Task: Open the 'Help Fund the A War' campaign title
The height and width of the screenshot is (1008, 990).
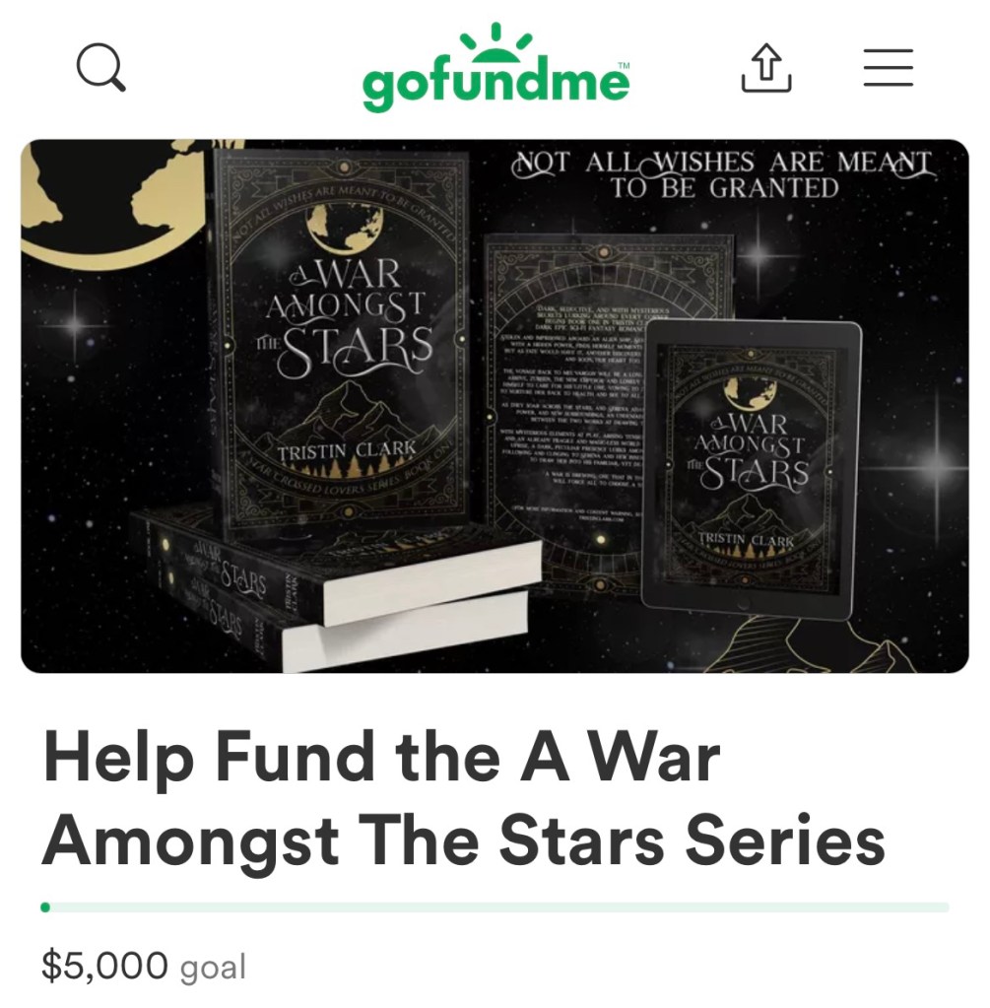Action: [x=463, y=798]
